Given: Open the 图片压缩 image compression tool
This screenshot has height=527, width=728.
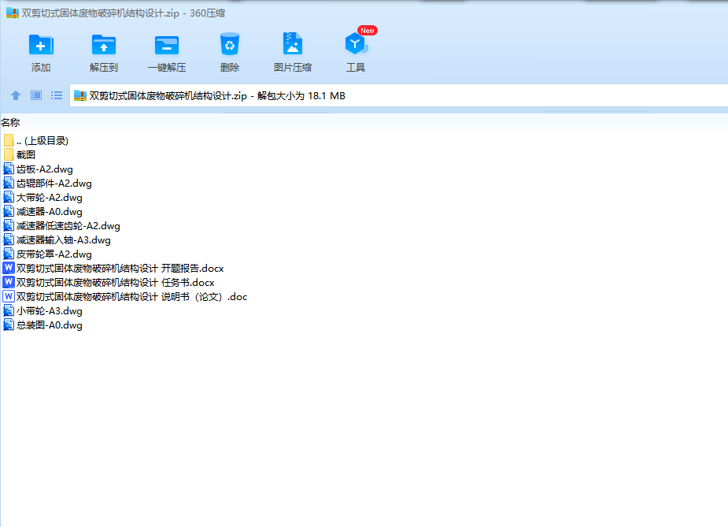Looking at the screenshot, I should coord(293,43).
